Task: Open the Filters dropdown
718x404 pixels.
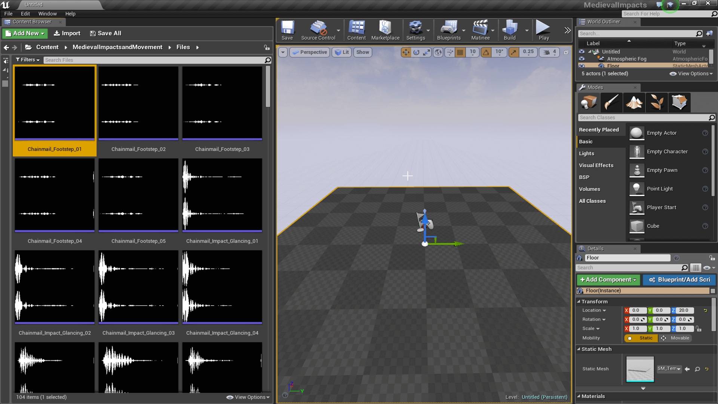Action: 28,60
